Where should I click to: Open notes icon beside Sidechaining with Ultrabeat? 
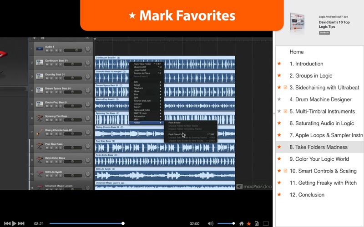(x=286, y=87)
